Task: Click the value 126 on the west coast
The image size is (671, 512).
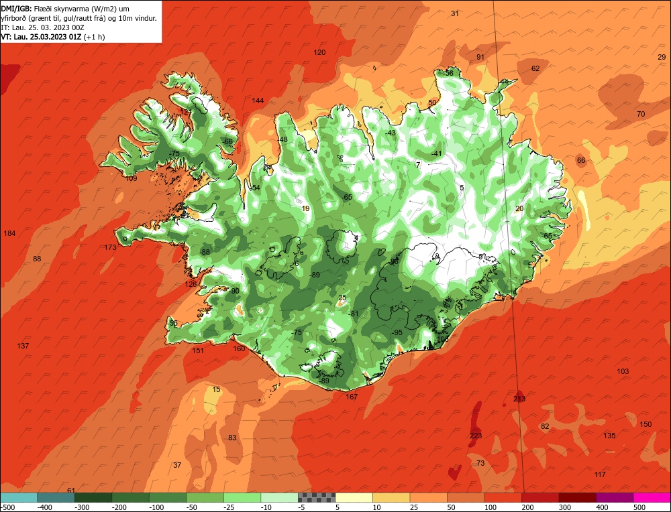Action: pos(191,283)
